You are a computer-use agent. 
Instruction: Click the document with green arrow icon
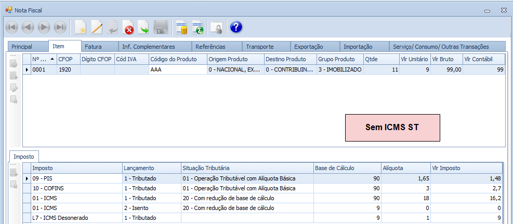click(143, 27)
